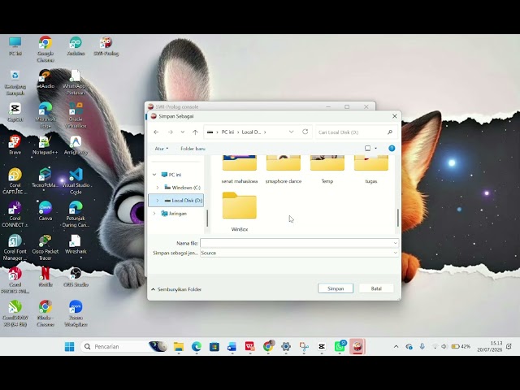
Task: Go up one folder level with up arrow
Action: tap(195, 132)
